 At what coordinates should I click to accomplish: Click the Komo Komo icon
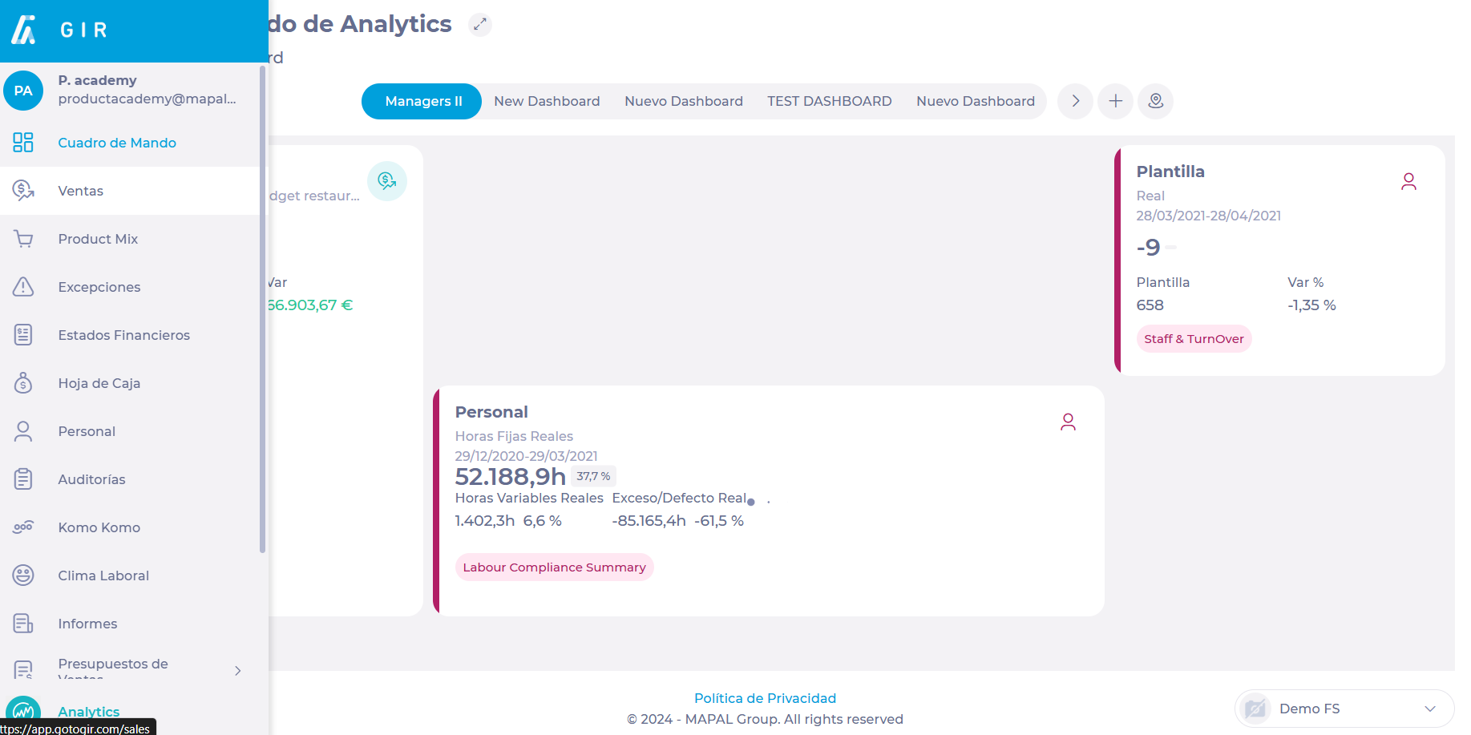pos(23,527)
